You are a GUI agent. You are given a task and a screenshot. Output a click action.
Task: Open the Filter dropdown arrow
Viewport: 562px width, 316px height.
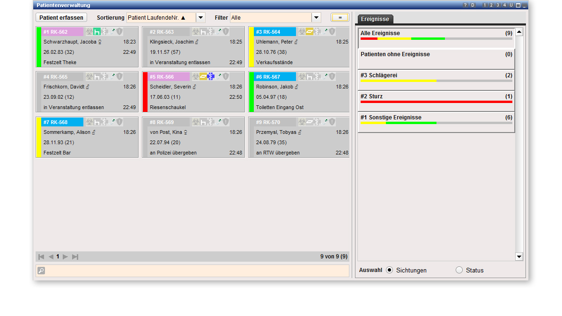pyautogui.click(x=316, y=17)
